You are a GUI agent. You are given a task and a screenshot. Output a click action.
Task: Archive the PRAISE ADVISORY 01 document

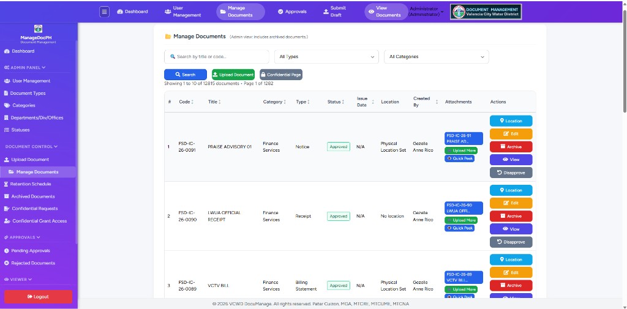point(511,147)
